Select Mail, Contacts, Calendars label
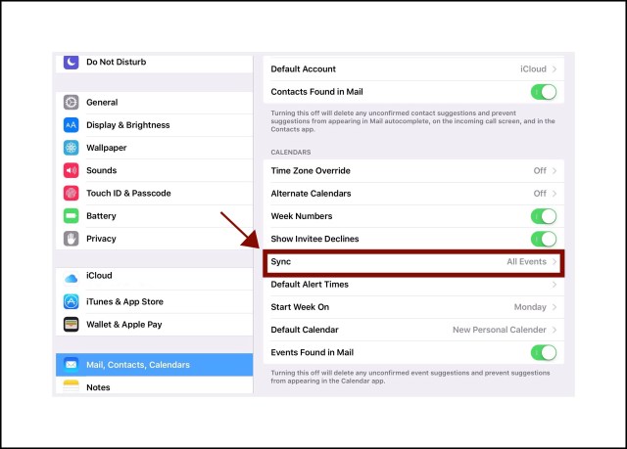627x449 pixels. point(138,365)
